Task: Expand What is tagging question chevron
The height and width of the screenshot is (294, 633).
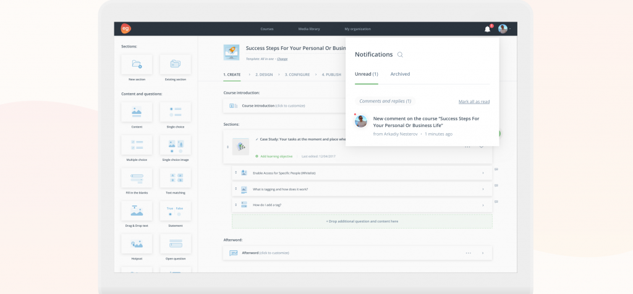Action: 483,189
